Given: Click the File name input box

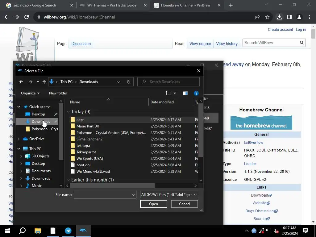Looking at the screenshot, I should coord(103,195).
